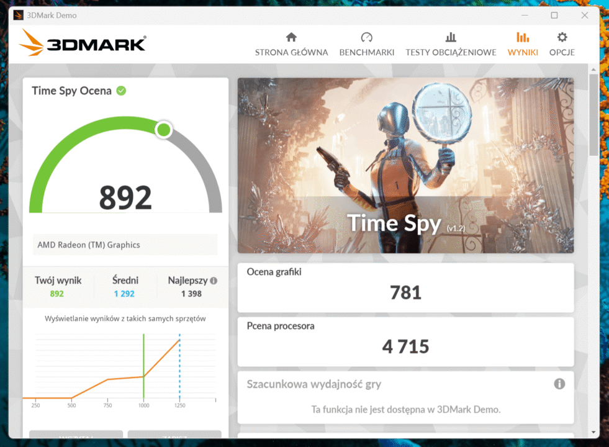
Task: Click the green checkmark beside Time Spy Ocena
Action: click(x=122, y=91)
